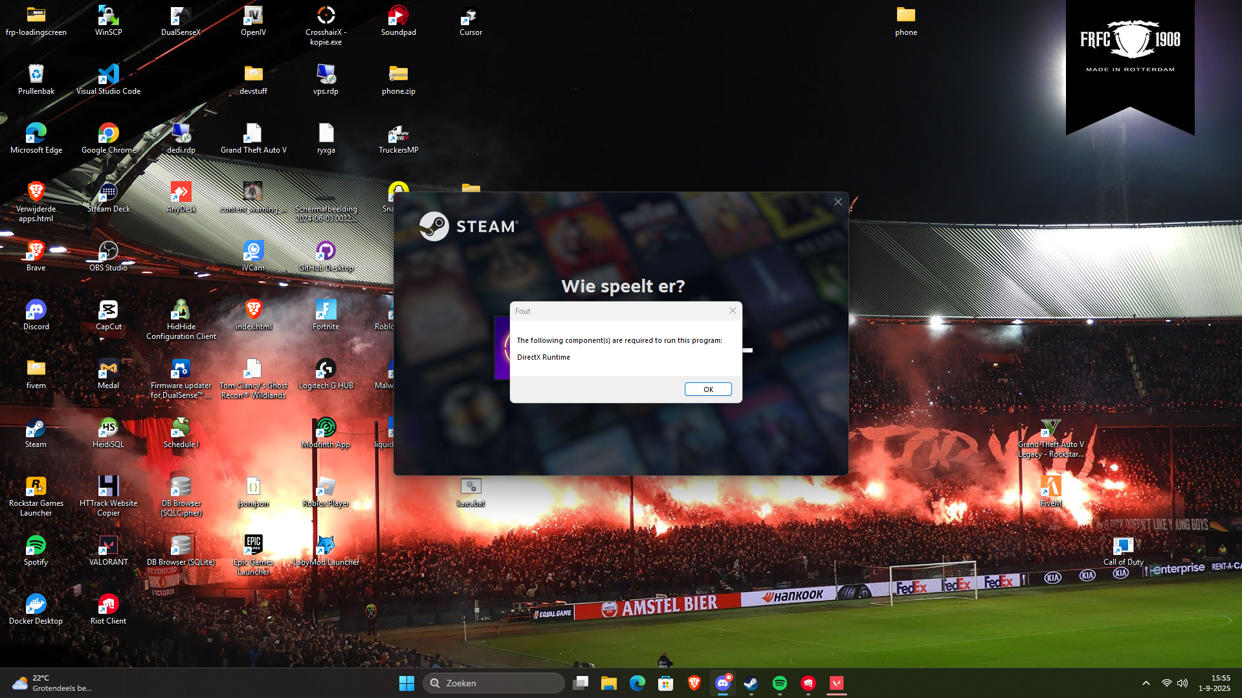
Task: Select the phone folder on the desktop
Action: coord(906,21)
